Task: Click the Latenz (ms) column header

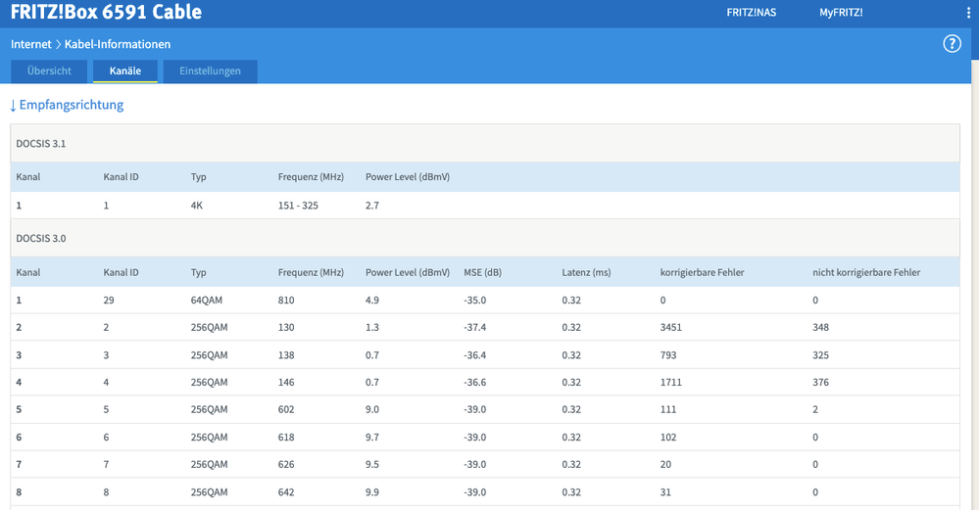Action: [586, 272]
